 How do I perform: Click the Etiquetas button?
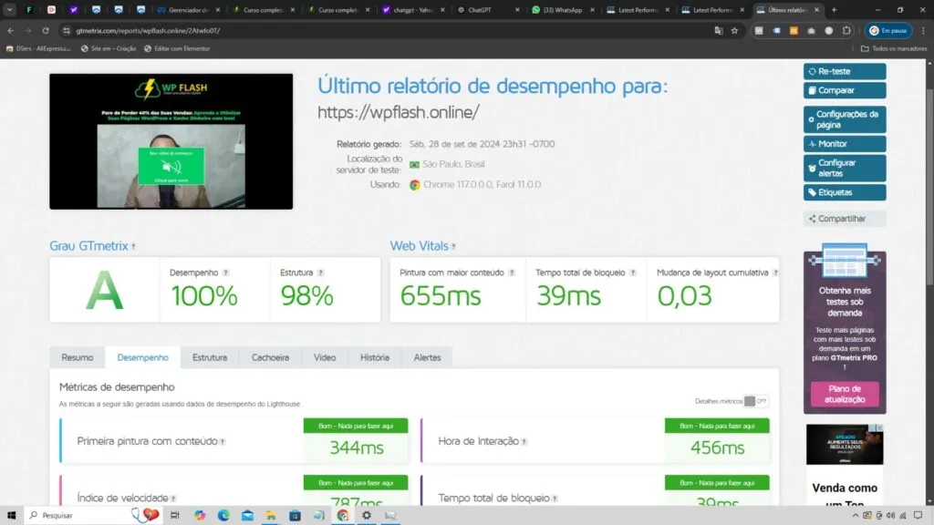(844, 192)
